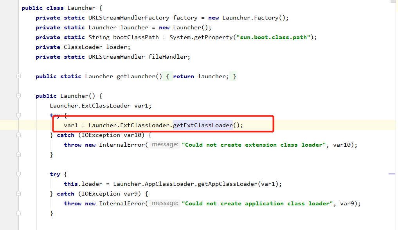
Task: Click the 'fileHandler' field name
Action: pyautogui.click(x=167, y=57)
